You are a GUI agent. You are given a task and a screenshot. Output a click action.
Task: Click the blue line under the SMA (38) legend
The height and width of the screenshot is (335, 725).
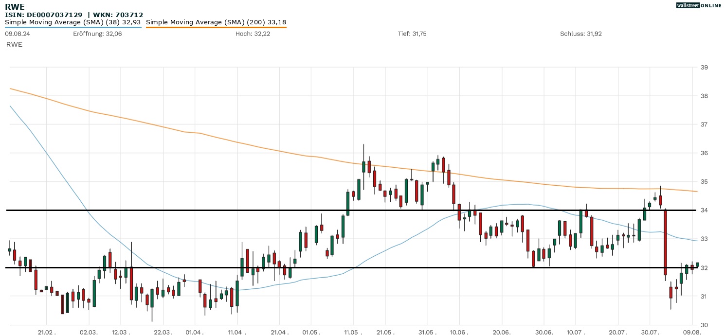click(73, 27)
